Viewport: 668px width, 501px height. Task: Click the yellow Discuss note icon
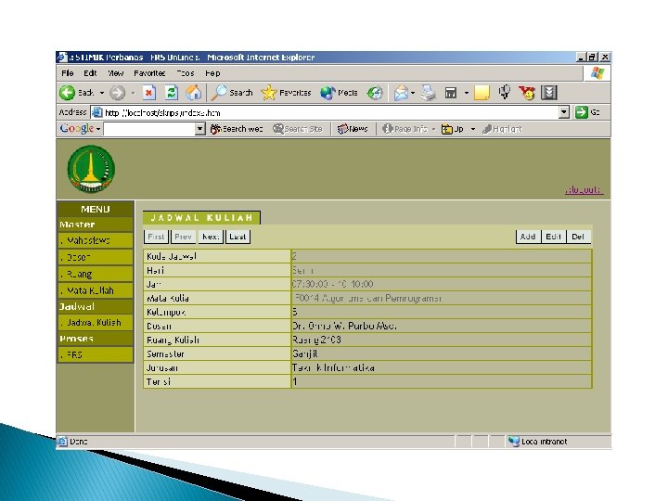tap(482, 93)
